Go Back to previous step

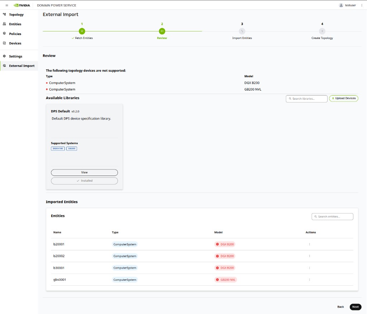click(340, 307)
